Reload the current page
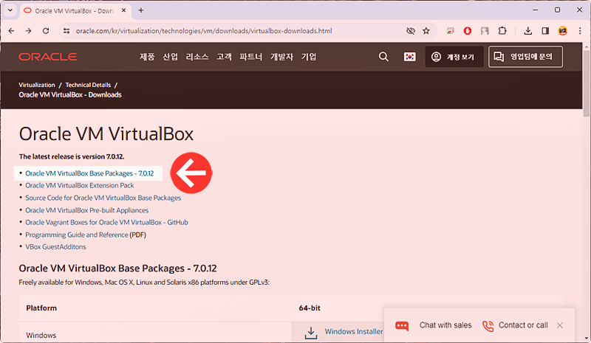 click(46, 31)
